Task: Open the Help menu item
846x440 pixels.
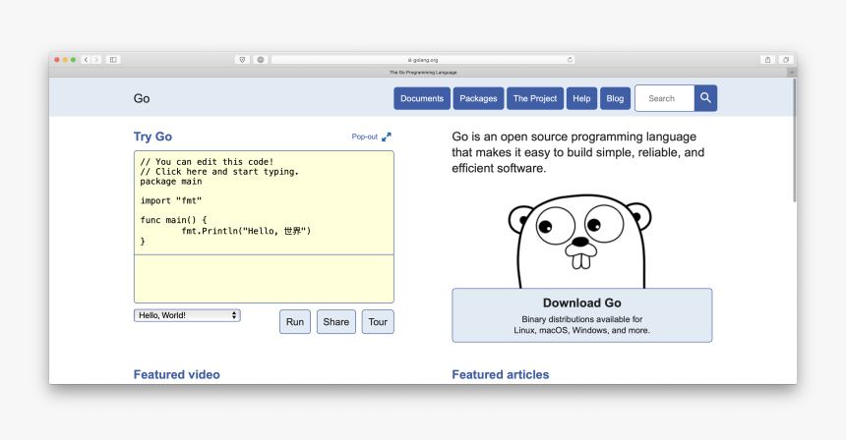Action: [581, 98]
